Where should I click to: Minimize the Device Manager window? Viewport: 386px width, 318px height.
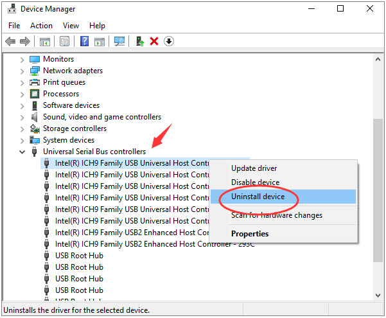coord(311,9)
